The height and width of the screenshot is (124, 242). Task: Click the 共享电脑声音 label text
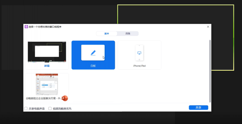click(37, 109)
